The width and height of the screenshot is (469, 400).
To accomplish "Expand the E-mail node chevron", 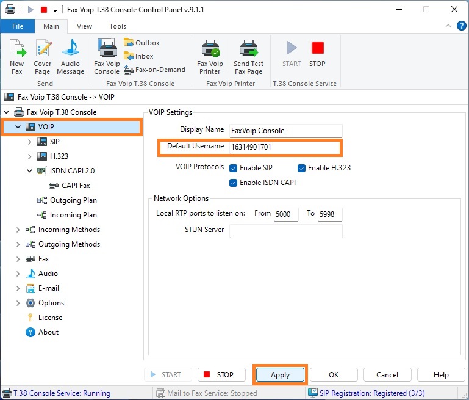I will [x=18, y=288].
